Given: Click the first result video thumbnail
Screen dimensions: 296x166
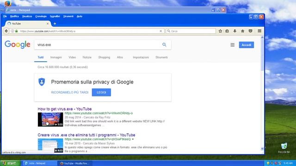Looking at the screenshot, I should (x=50, y=119).
